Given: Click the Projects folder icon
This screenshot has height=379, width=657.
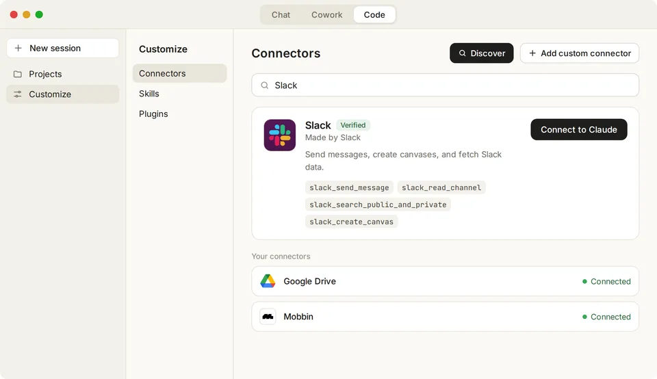Looking at the screenshot, I should click(x=18, y=74).
